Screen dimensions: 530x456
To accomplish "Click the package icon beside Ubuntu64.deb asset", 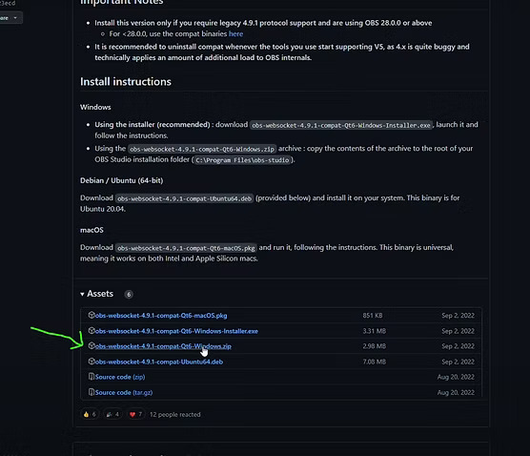I will [92, 362].
